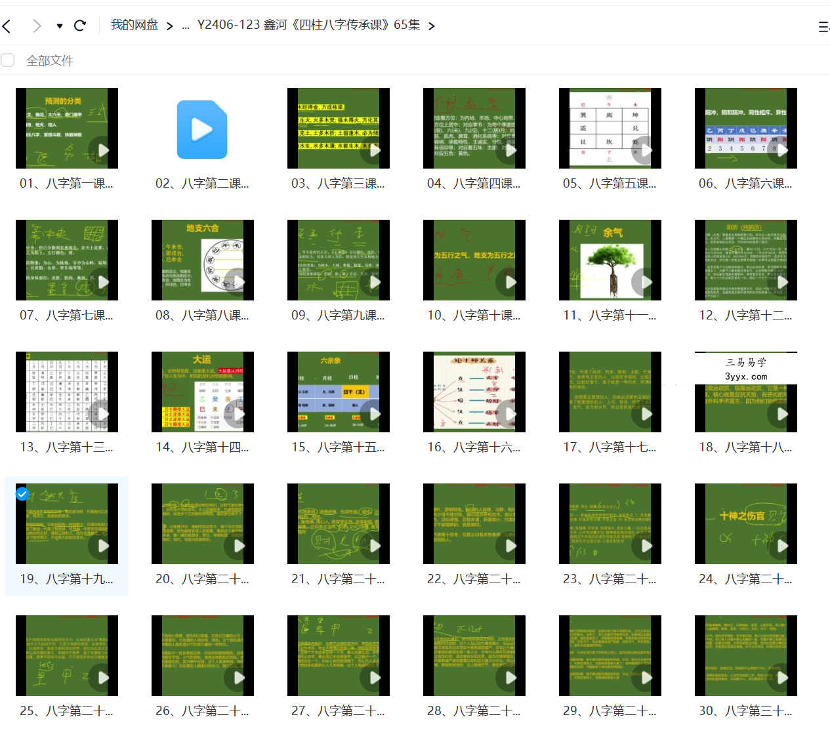Select file name 18、八字第十八...

click(745, 447)
